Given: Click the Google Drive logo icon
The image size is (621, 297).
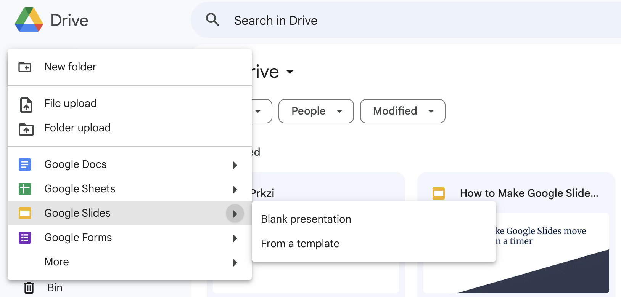Looking at the screenshot, I should [29, 20].
